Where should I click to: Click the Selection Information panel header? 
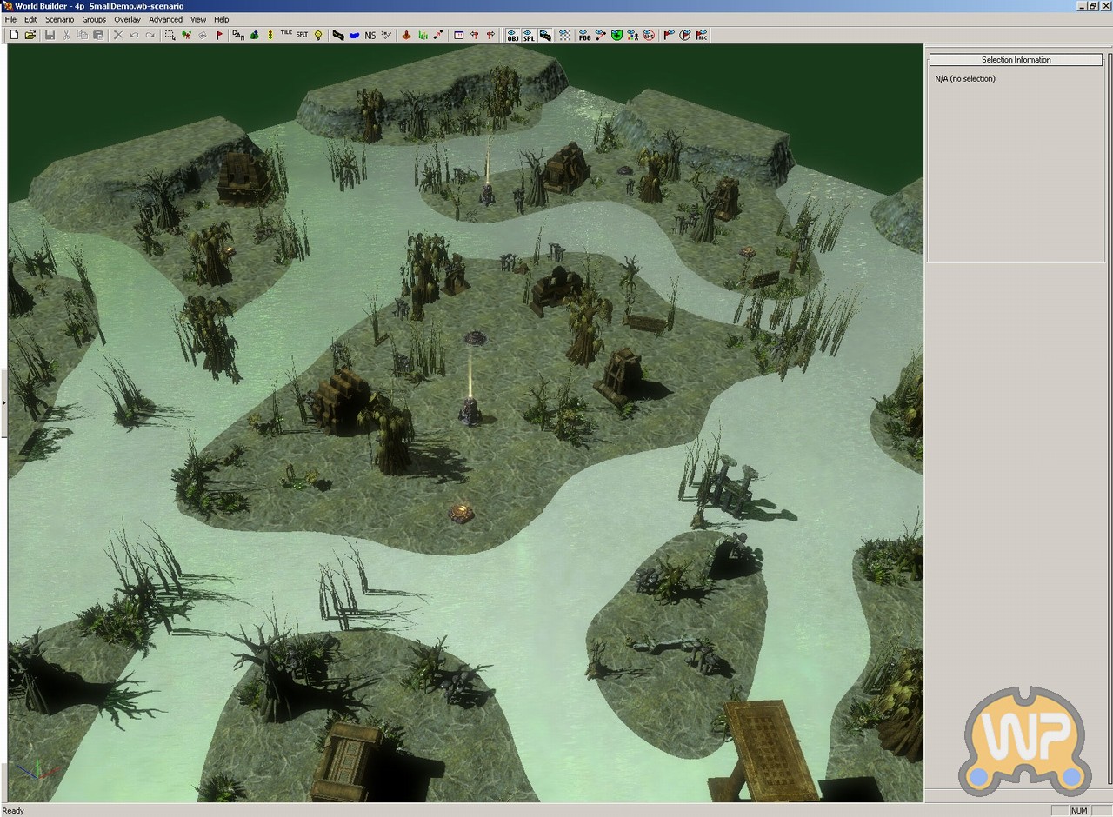1016,60
